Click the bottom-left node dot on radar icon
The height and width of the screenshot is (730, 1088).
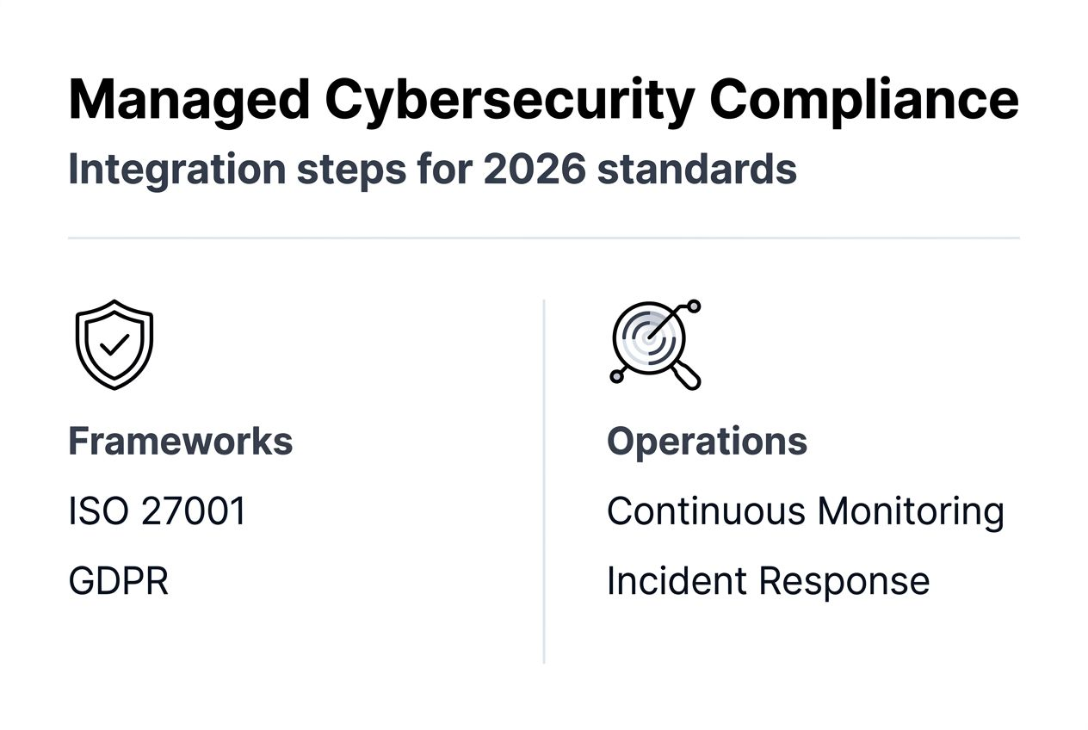click(x=616, y=376)
